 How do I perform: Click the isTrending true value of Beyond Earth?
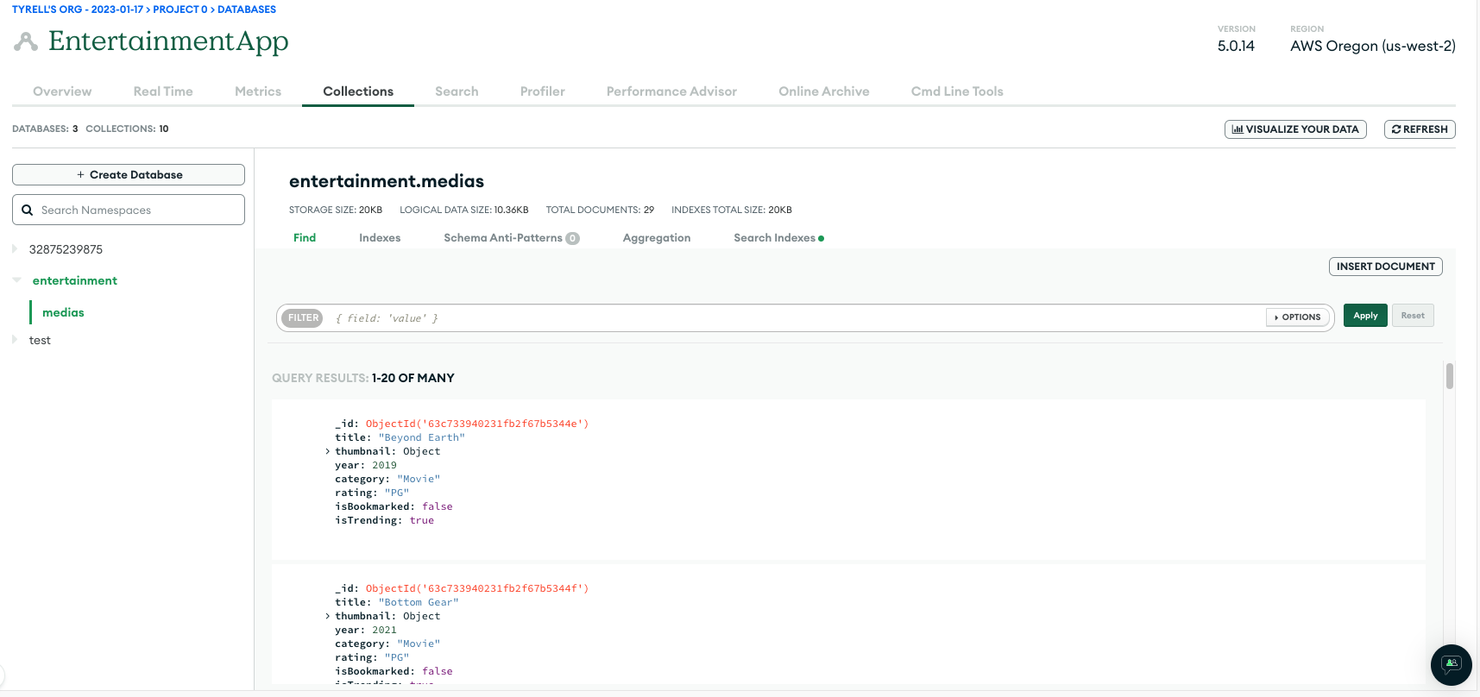[x=422, y=520]
